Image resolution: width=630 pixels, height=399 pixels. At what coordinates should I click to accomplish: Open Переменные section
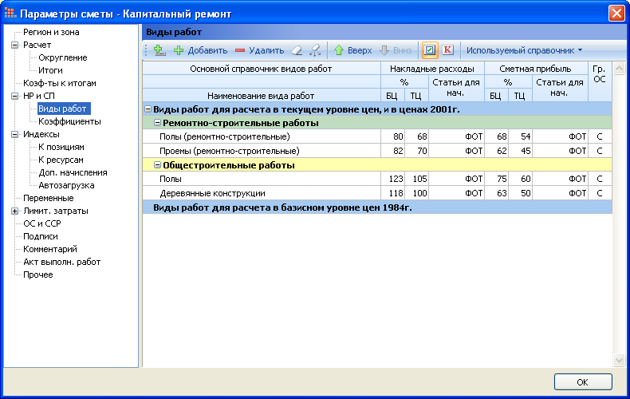coord(48,198)
